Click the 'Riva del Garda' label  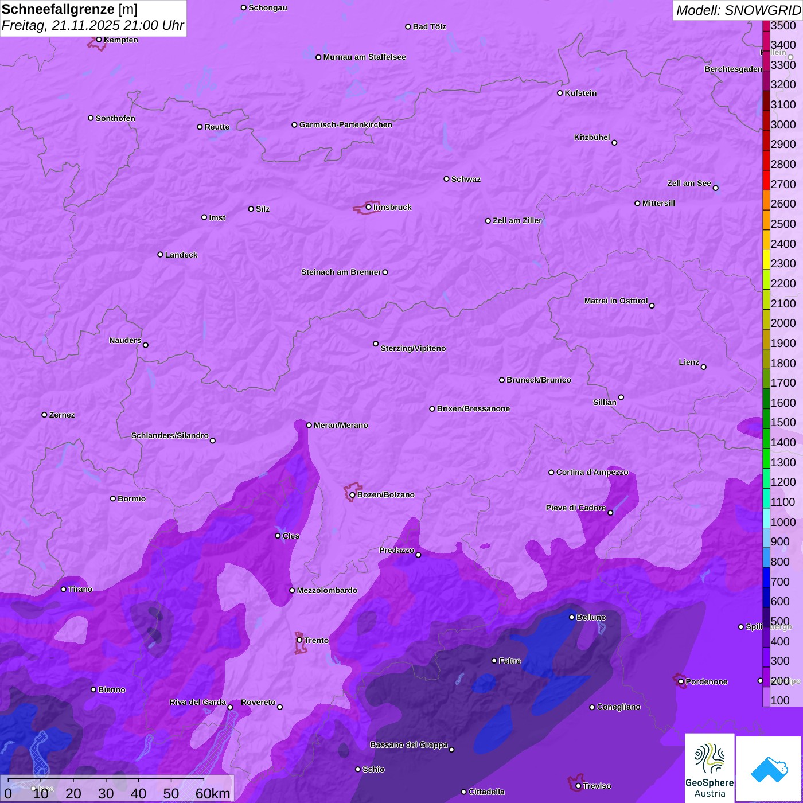click(198, 702)
